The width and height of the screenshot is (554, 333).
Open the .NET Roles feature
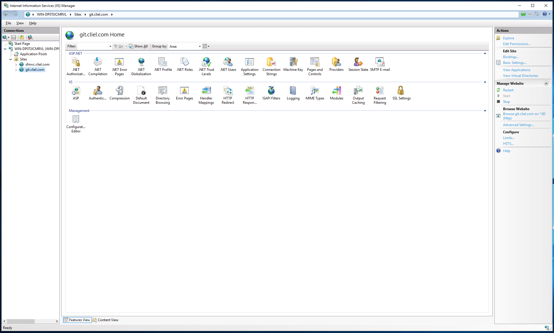point(185,64)
